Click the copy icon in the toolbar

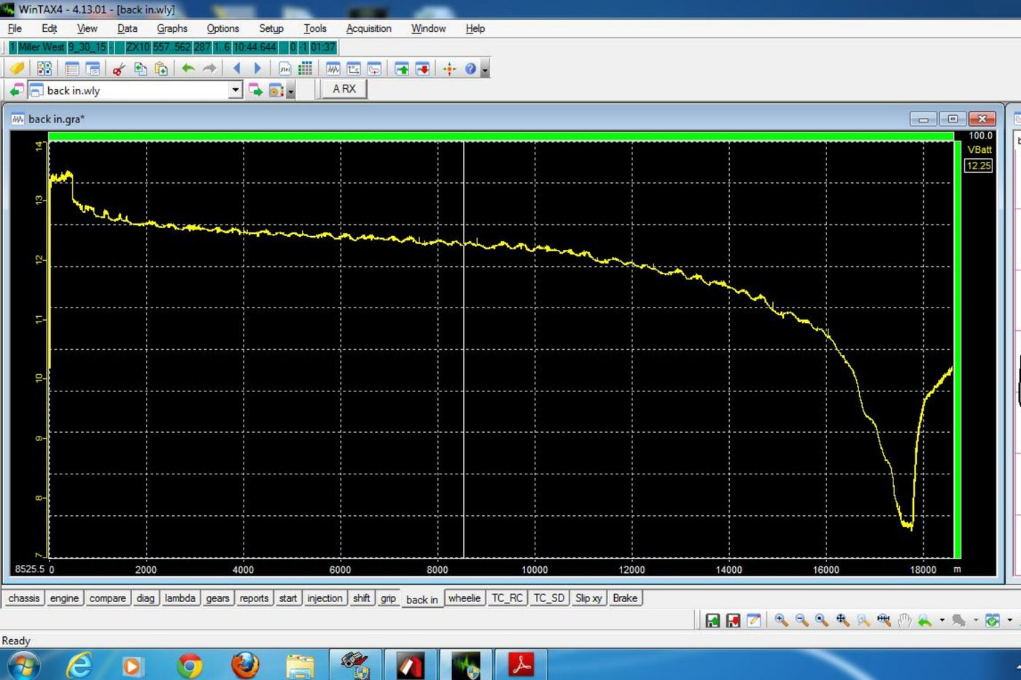pyautogui.click(x=140, y=68)
